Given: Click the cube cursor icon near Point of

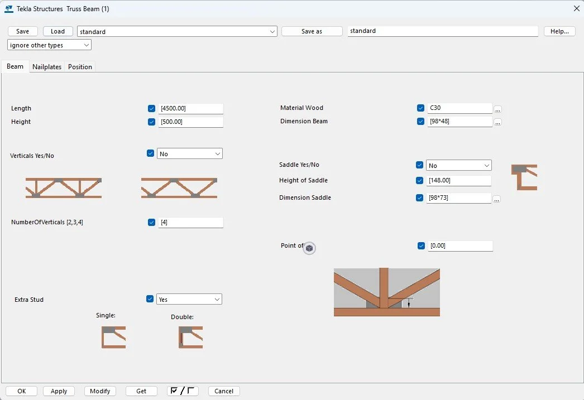Looking at the screenshot, I should coord(309,248).
